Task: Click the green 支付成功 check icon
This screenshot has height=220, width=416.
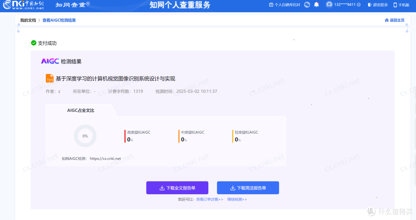Action: (34, 43)
